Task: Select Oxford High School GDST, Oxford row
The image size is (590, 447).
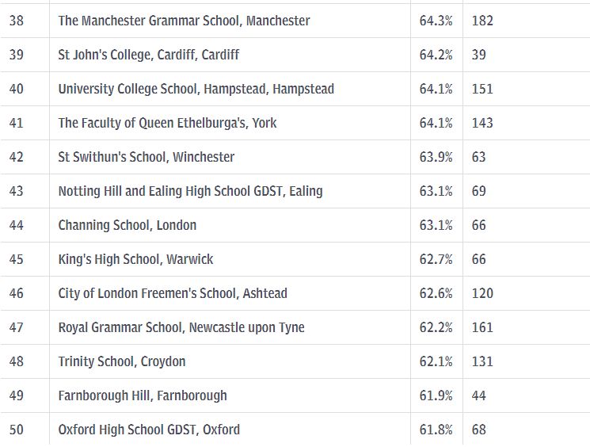Action: [295, 430]
